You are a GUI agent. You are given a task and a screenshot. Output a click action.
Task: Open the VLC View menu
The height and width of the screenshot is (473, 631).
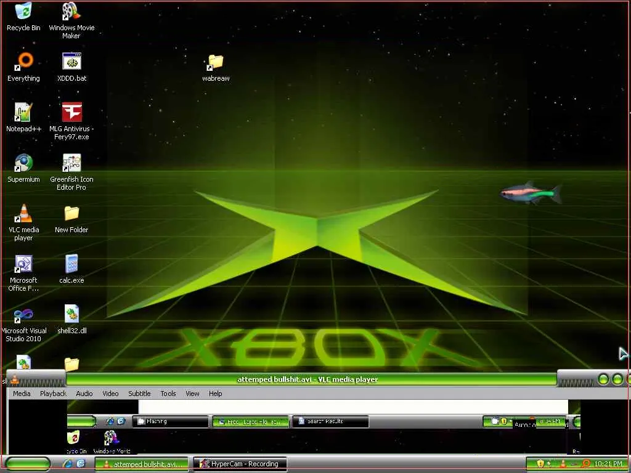[x=192, y=394]
